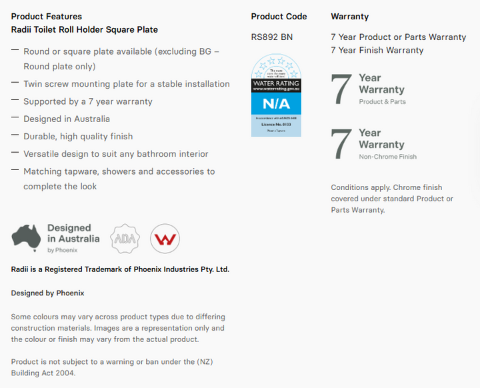Screen dimensions: 480x388
Task: Click 7 Year Product or Parts Warranty text
Action: [x=398, y=37]
